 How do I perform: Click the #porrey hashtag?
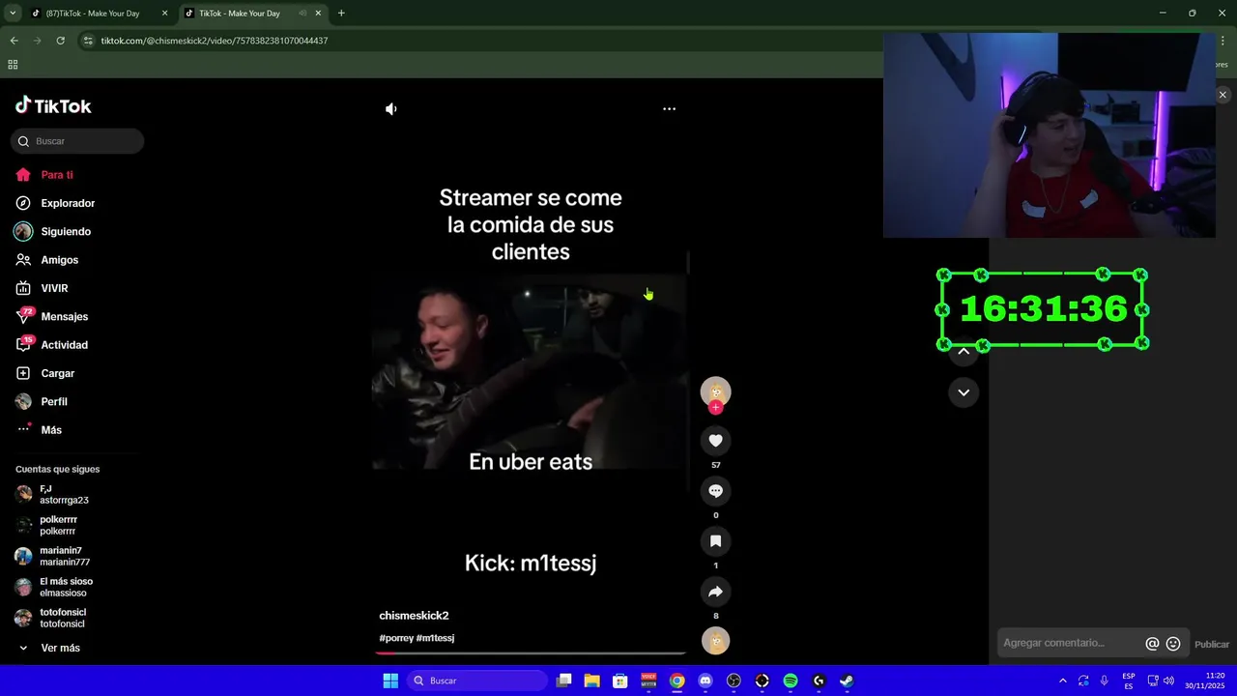(396, 638)
